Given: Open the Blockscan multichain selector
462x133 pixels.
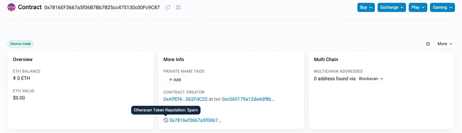Looking at the screenshot, I should [x=371, y=79].
